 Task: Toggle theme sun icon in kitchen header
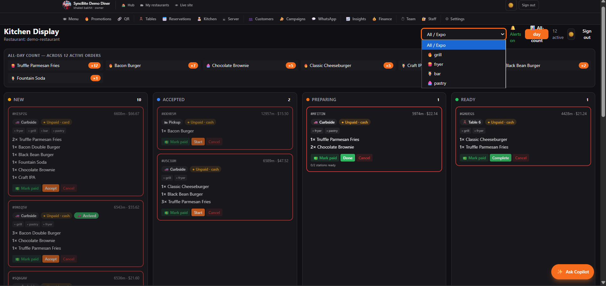coord(571,34)
